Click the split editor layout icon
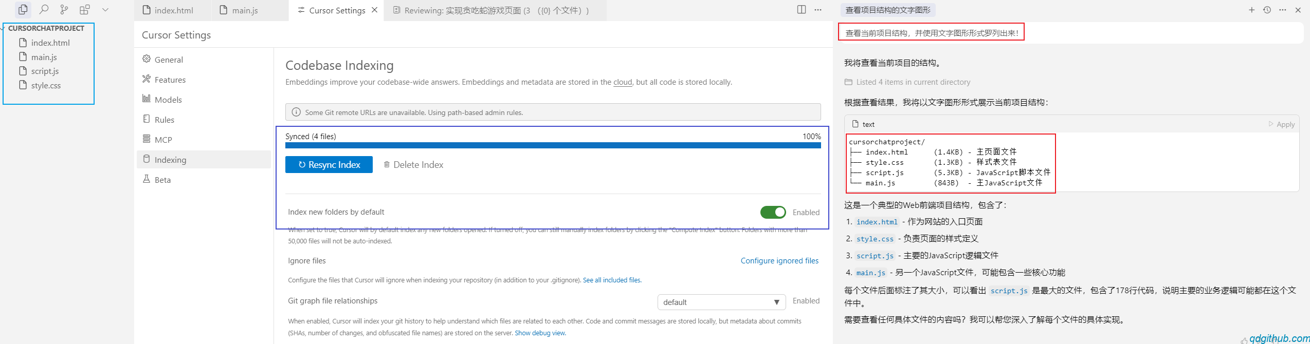The height and width of the screenshot is (344, 1310). [802, 10]
